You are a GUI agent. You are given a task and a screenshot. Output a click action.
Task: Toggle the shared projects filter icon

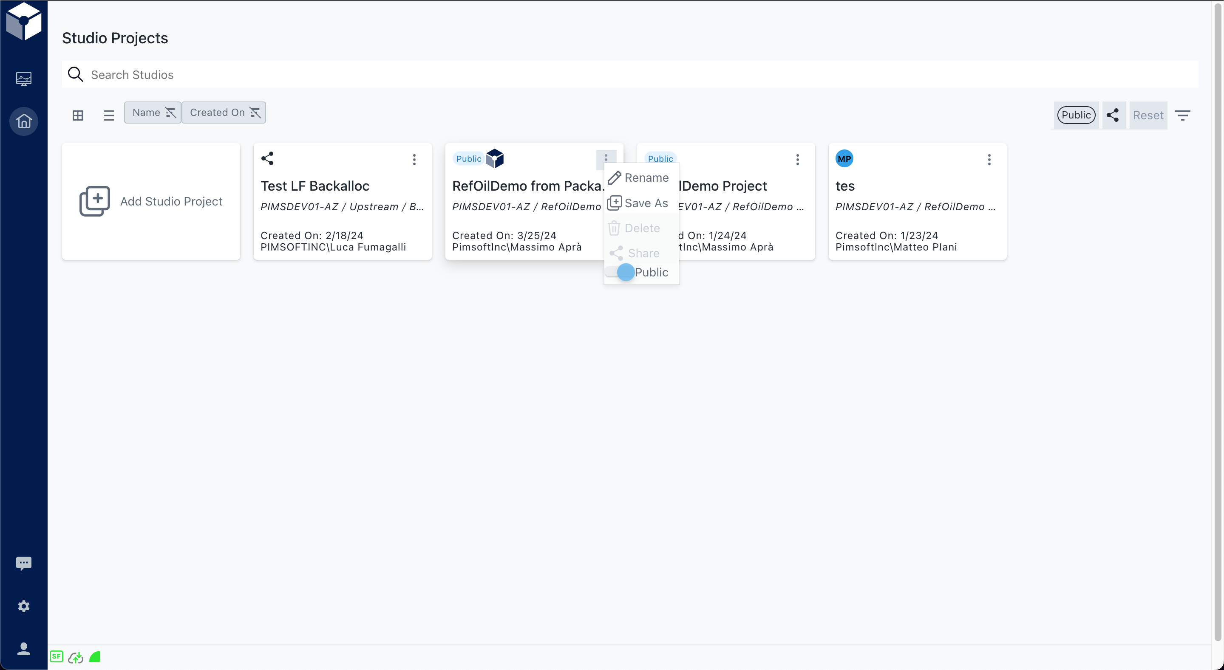point(1112,115)
